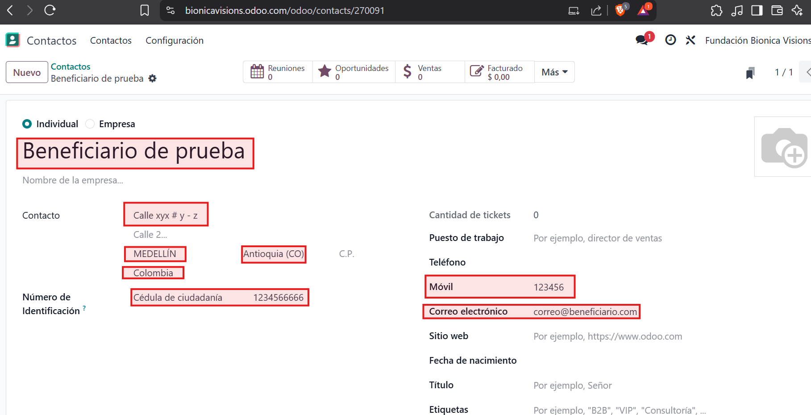The image size is (811, 415).
Task: Open the chat messages icon
Action: 642,40
